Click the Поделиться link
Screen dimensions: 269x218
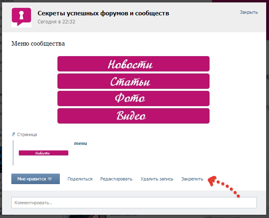tap(80, 179)
